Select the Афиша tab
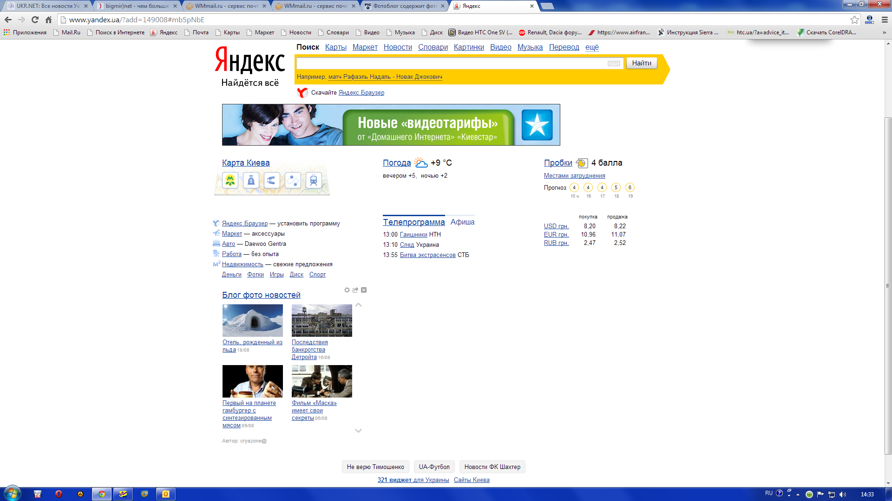Viewport: 892px width, 501px height. pyautogui.click(x=462, y=222)
